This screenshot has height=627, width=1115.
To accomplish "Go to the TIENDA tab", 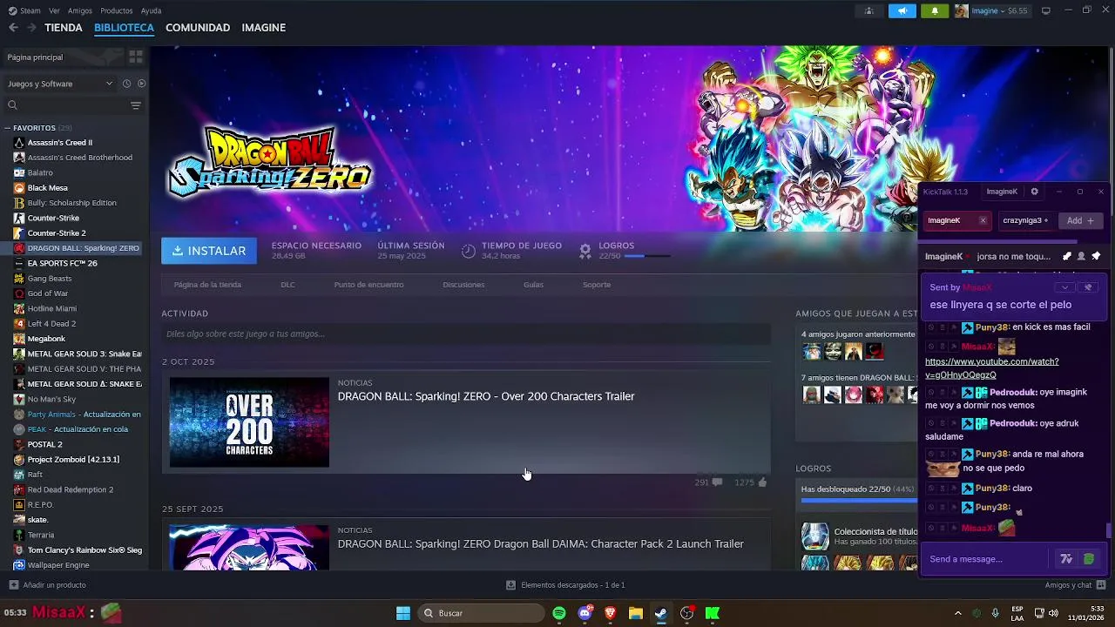I will click(64, 28).
